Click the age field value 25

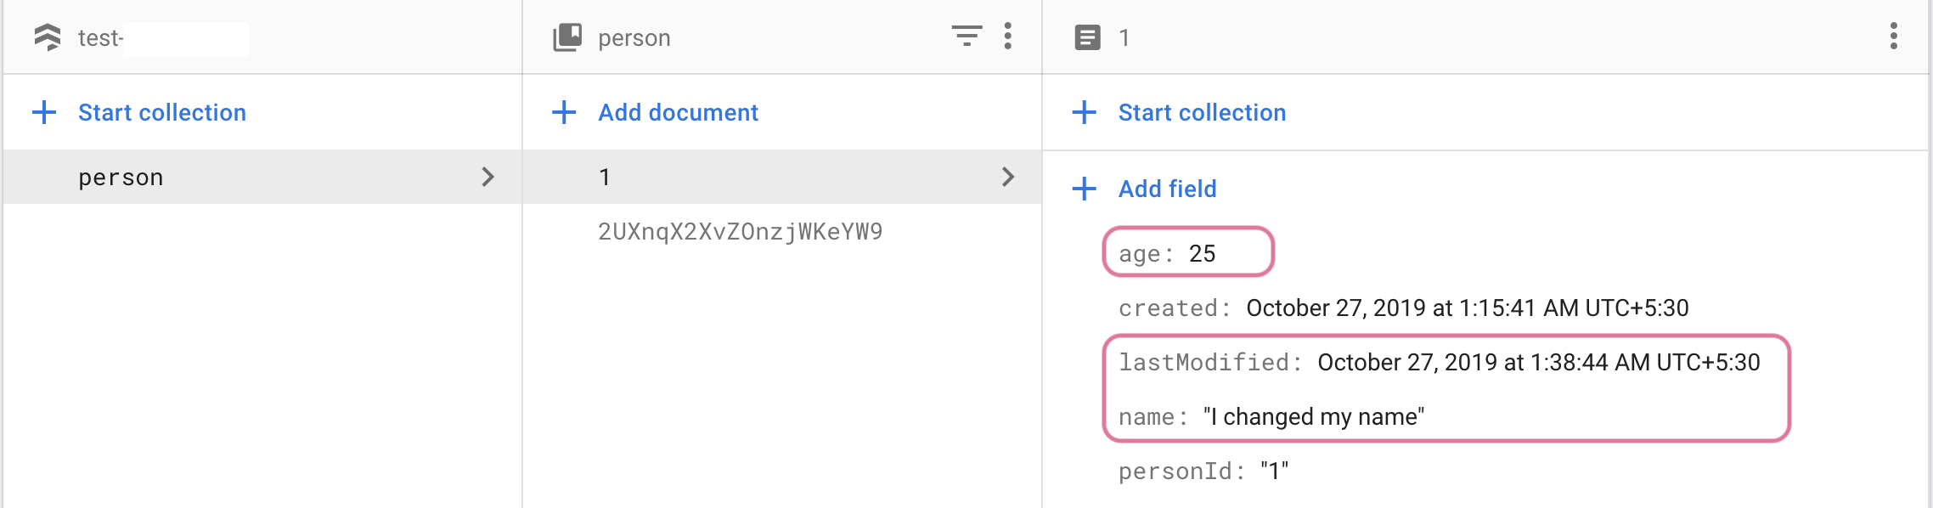pyautogui.click(x=1202, y=253)
